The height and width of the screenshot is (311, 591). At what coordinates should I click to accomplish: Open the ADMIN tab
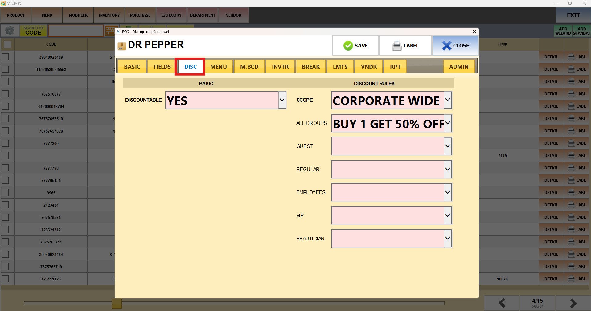tap(458, 67)
